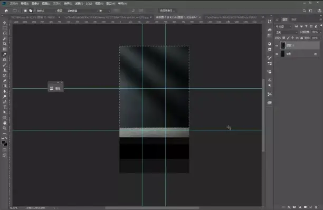Toggle visibility of the Layer 1 layer
This screenshot has width=323, height=210.
277,46
